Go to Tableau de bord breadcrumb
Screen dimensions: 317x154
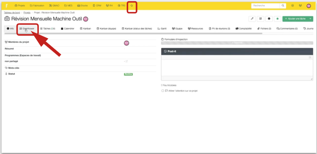pos(12,12)
